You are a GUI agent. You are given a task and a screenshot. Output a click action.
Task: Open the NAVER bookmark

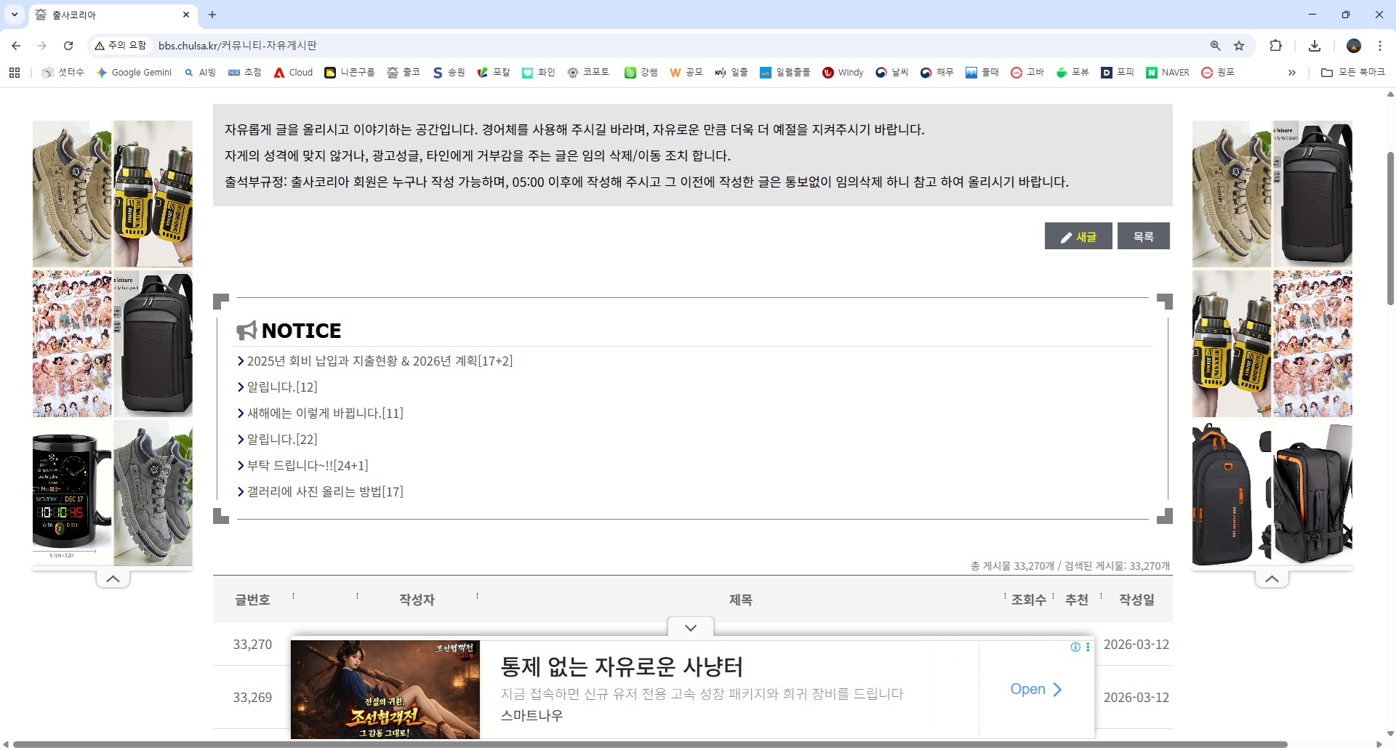coord(1168,73)
